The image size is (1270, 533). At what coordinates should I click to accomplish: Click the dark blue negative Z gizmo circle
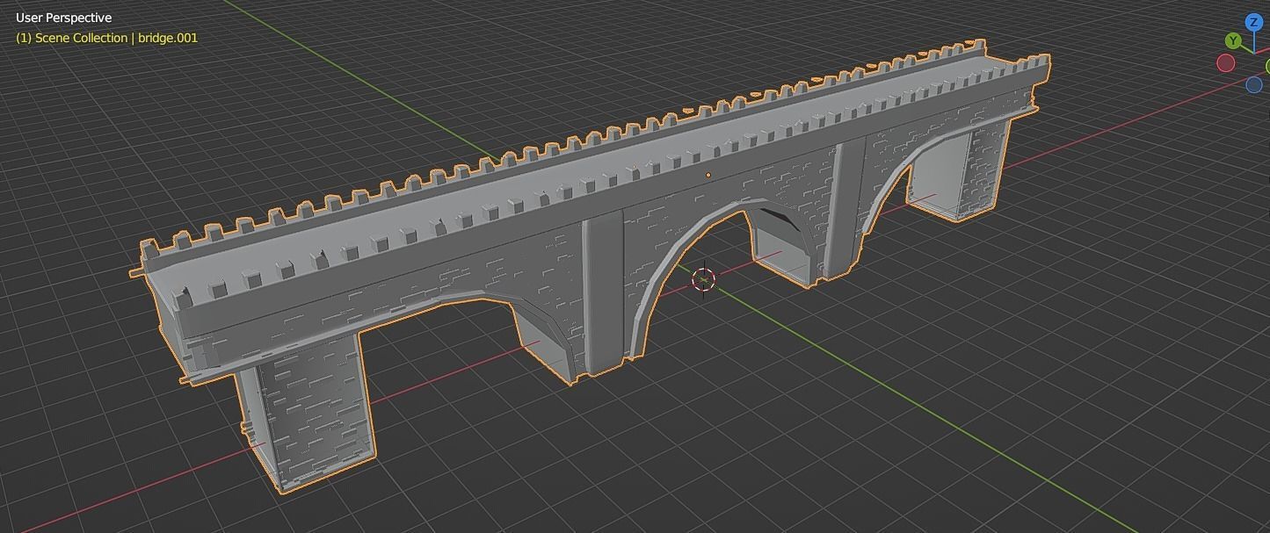point(1254,84)
